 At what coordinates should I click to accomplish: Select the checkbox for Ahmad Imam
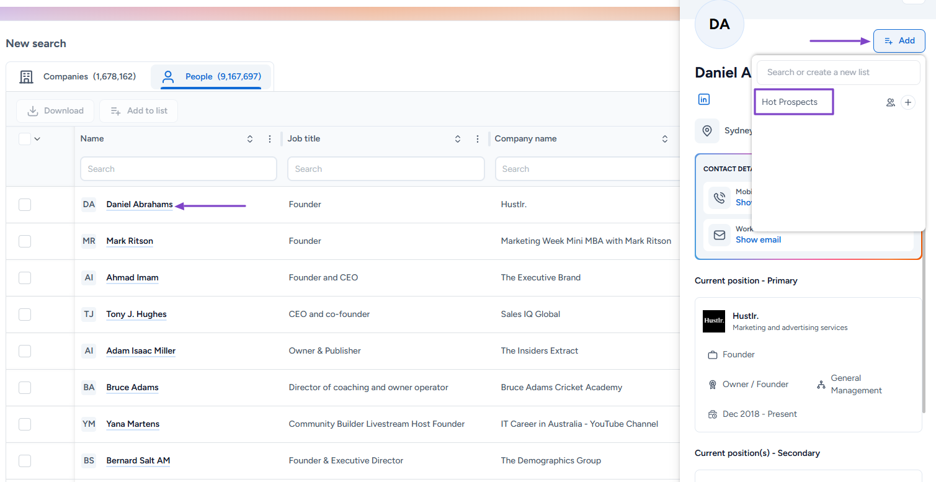25,278
